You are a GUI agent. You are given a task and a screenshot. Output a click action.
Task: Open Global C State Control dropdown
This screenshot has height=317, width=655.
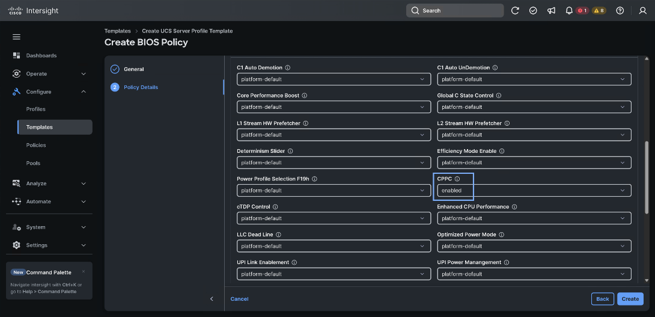(x=534, y=107)
